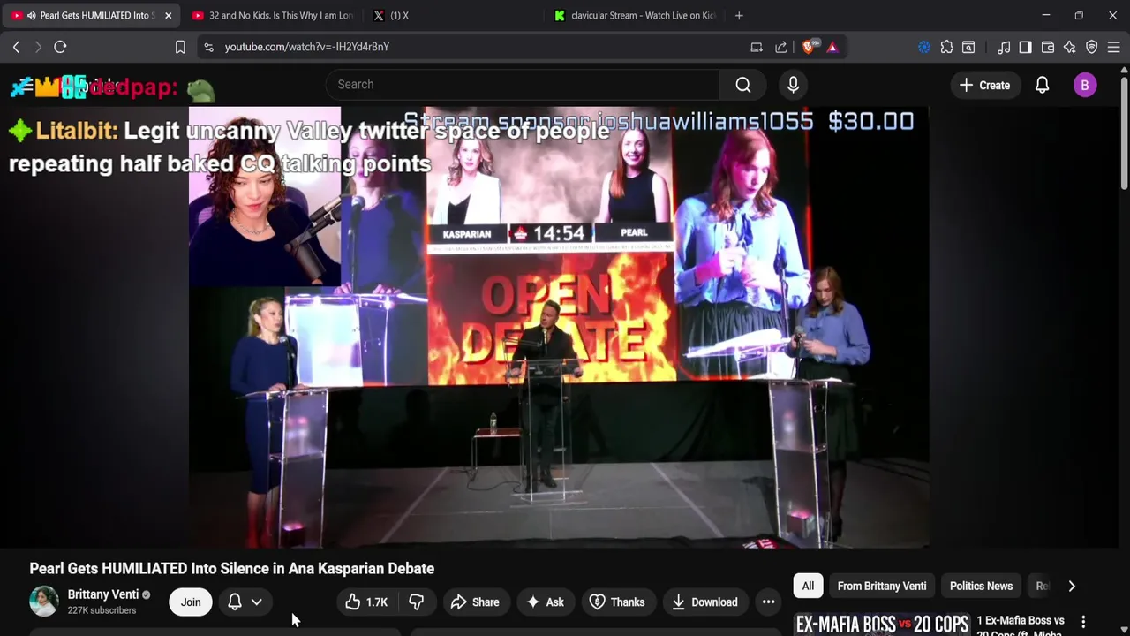The width and height of the screenshot is (1130, 636).
Task: Reload the YouTube page
Action: tap(60, 47)
